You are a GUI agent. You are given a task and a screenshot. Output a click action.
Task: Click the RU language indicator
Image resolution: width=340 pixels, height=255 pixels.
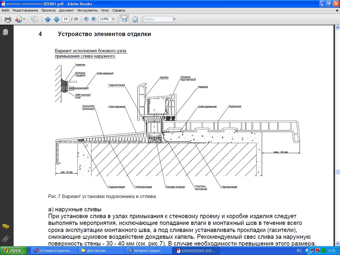[x=299, y=251]
